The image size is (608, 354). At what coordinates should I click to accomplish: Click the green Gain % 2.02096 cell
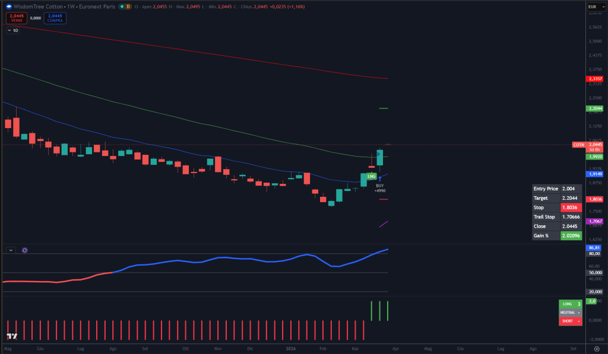[571, 235]
